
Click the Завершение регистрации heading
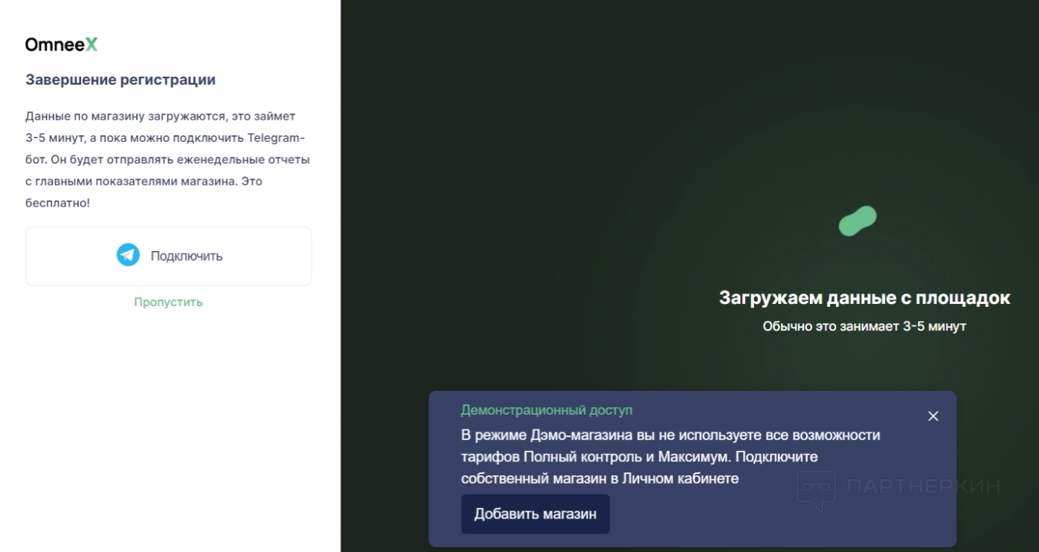(x=120, y=79)
